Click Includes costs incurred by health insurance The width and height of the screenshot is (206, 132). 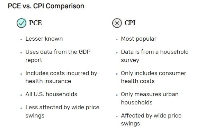point(61,77)
